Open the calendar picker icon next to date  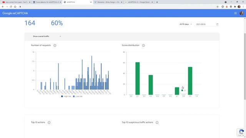click(217, 24)
